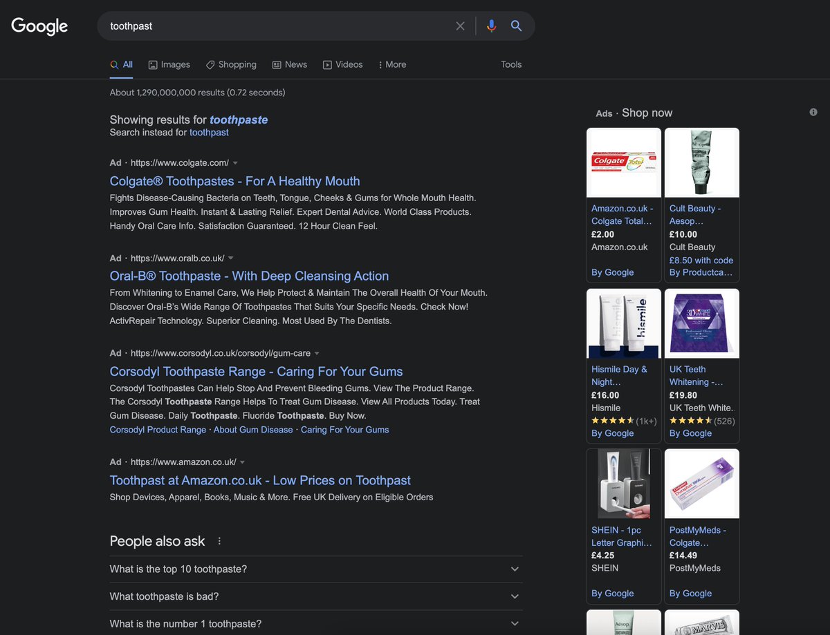This screenshot has width=830, height=635.
Task: Click into the search field containing toothpast
Action: (277, 26)
